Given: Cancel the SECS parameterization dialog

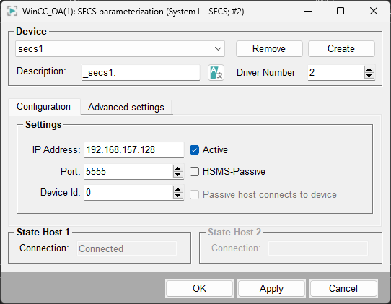Looking at the screenshot, I should pos(343,289).
